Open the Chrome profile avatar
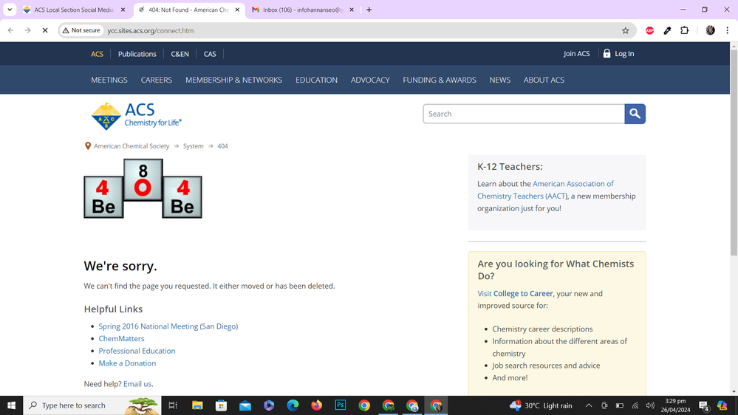 710,30
